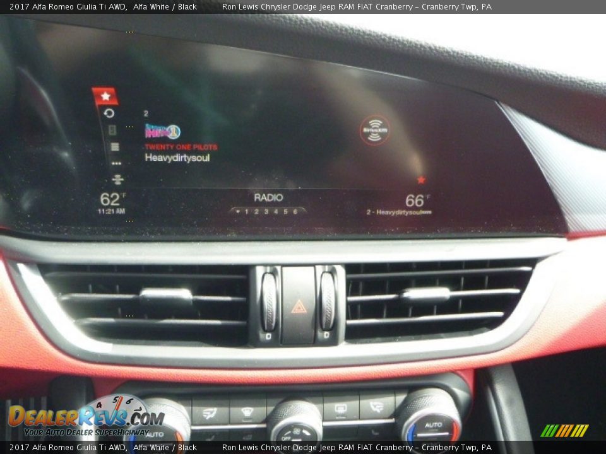
Task: Open the station list icon
Action: [114, 147]
